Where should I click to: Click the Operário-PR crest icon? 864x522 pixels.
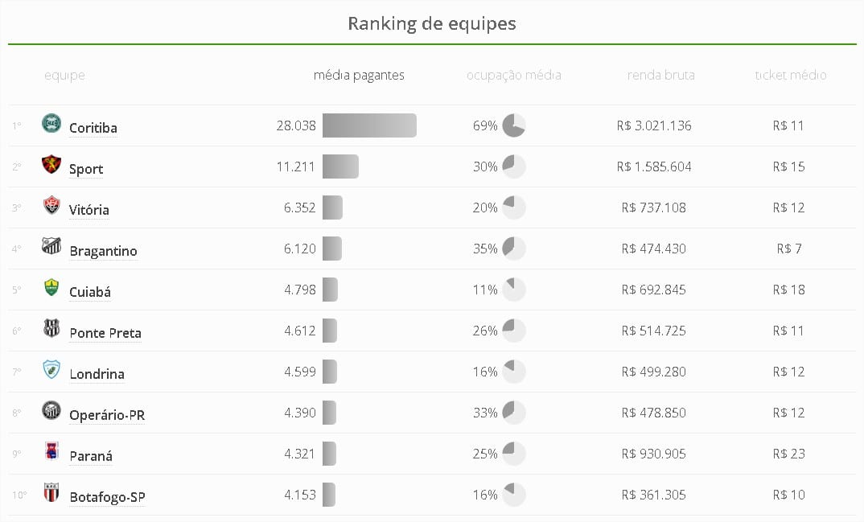coord(51,411)
